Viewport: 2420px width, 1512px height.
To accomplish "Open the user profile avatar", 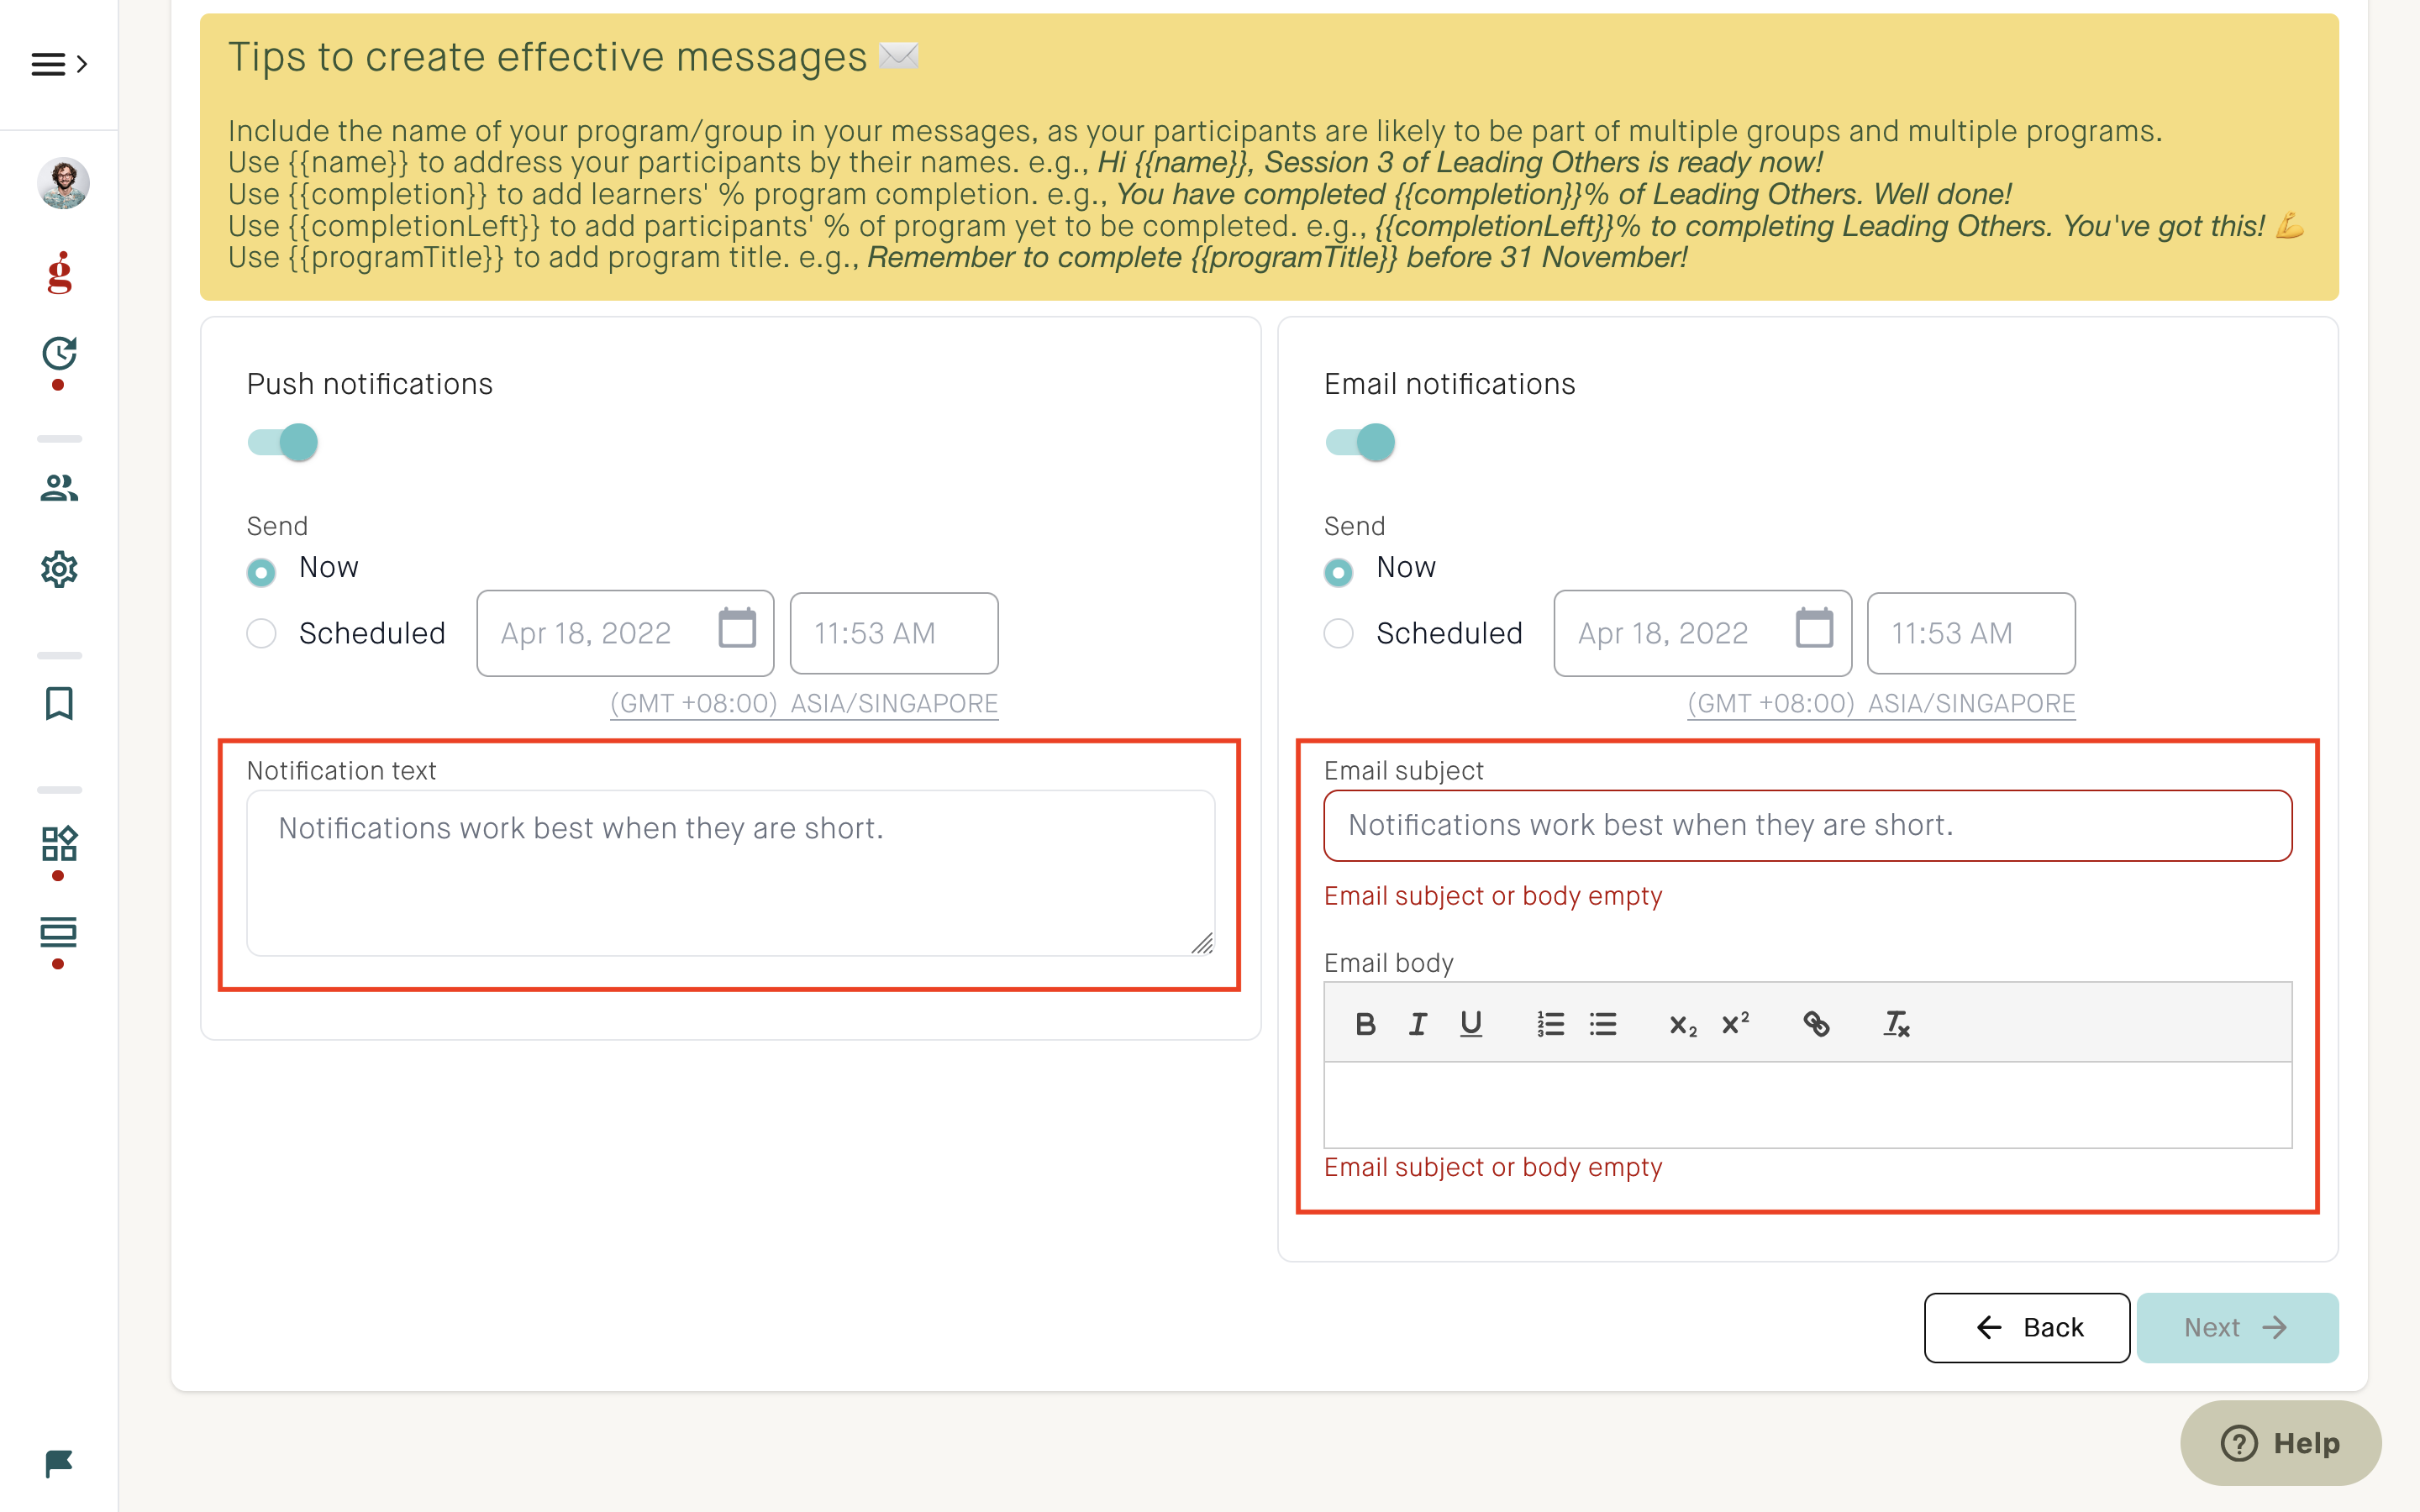I will 63,183.
